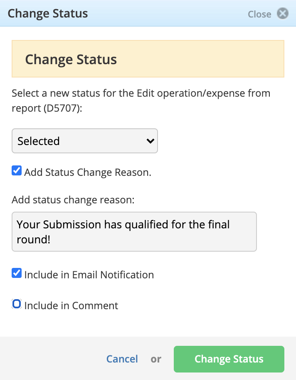Click the green Change Status button

click(x=229, y=359)
